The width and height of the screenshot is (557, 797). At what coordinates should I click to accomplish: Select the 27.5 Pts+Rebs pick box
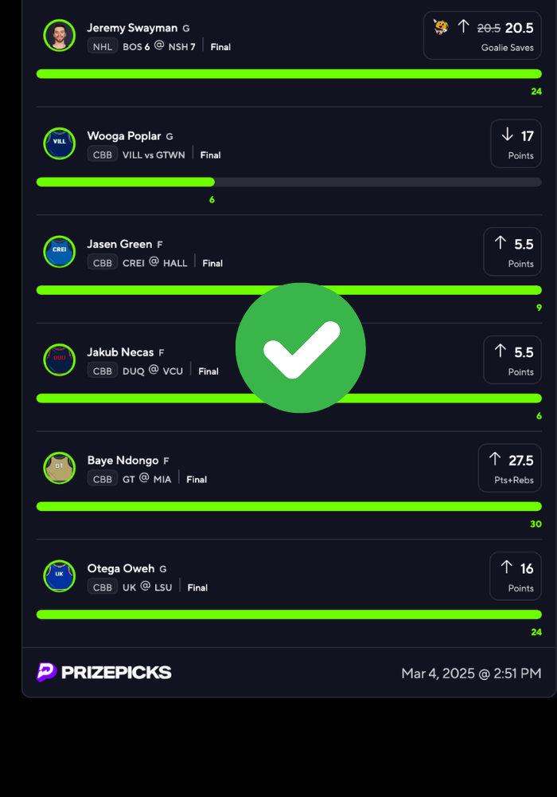pos(510,468)
